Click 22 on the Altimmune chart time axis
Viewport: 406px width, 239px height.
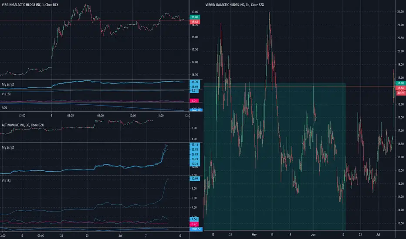pos(61,236)
